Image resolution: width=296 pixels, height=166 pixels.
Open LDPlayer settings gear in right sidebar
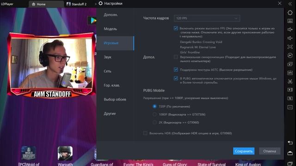[290, 12]
